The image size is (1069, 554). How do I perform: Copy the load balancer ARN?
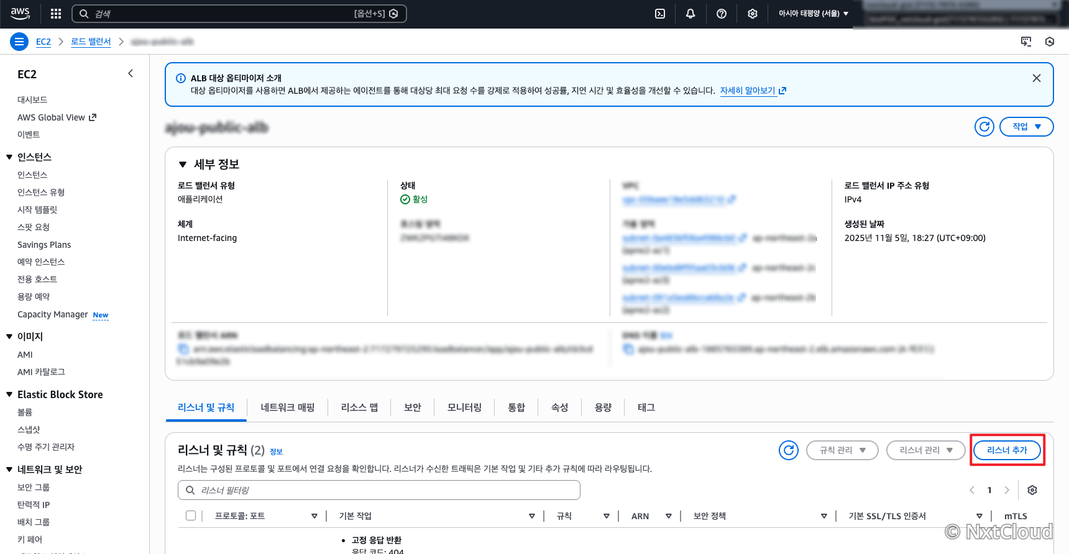click(184, 349)
